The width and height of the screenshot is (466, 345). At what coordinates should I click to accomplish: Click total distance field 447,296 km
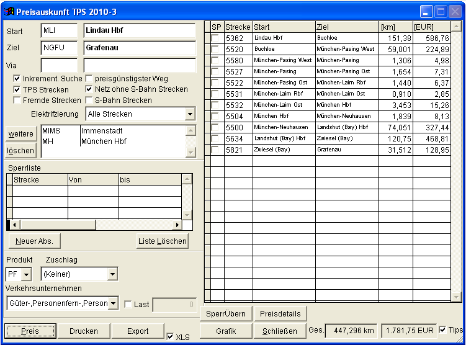(351, 331)
